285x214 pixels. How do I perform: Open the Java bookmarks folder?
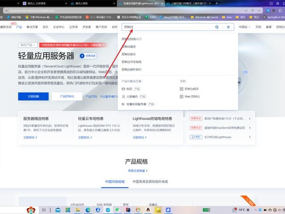click(227, 17)
